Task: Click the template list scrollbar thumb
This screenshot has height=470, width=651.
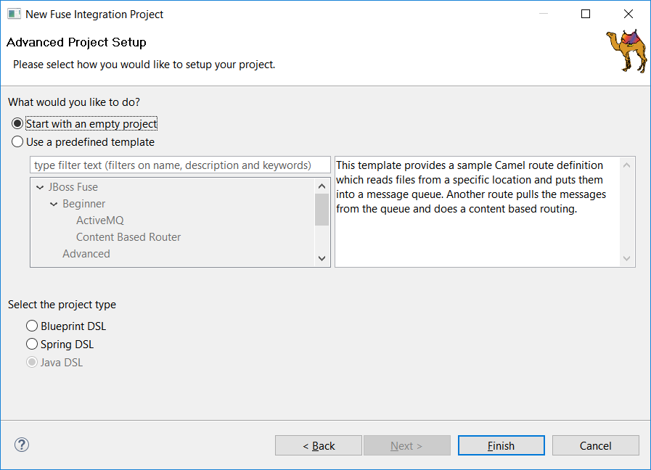Action: coord(322,210)
